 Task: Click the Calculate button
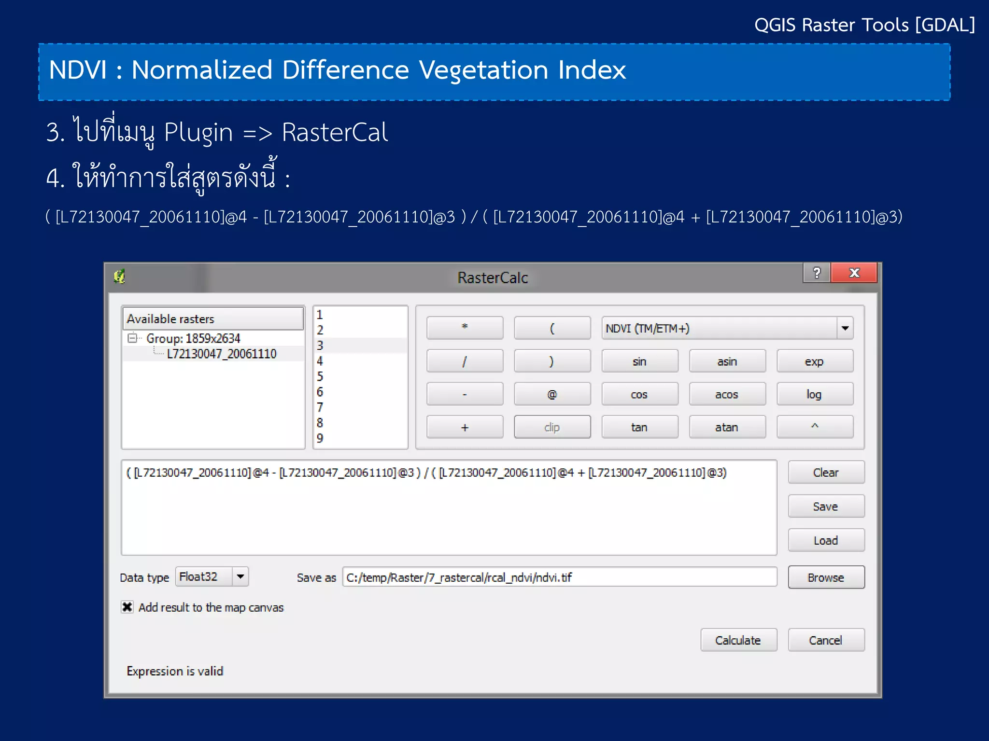coord(738,640)
